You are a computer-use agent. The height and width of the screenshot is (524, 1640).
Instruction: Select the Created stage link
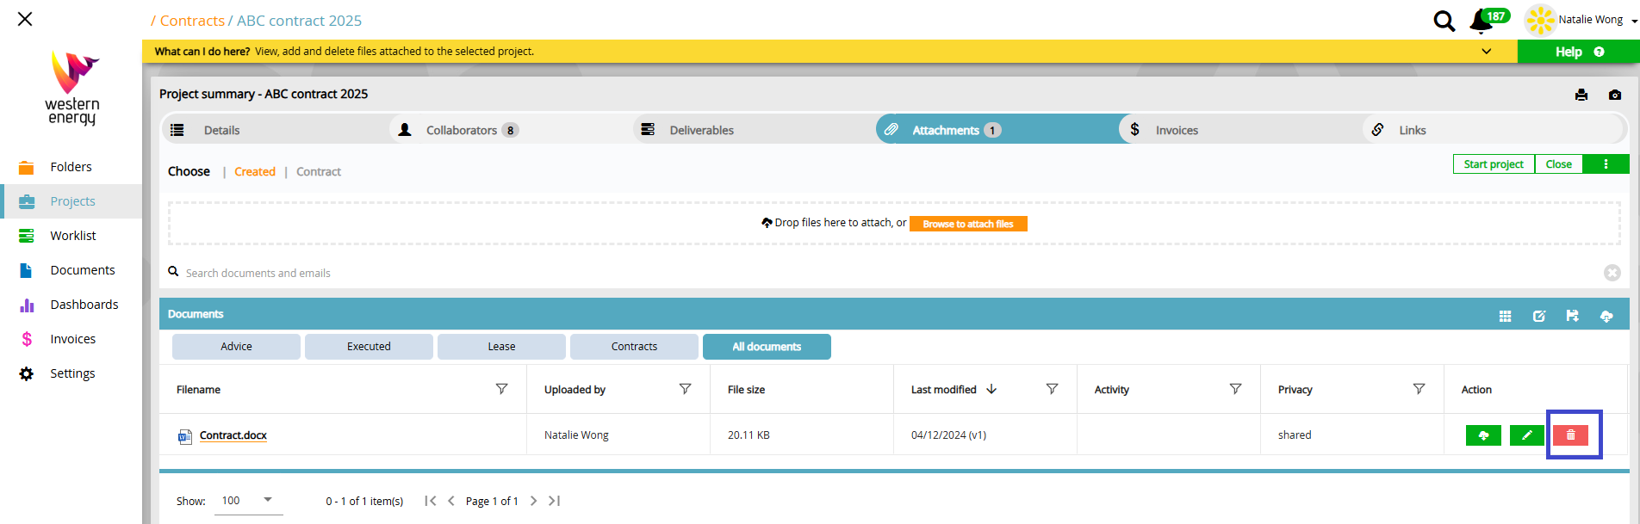[x=255, y=172]
